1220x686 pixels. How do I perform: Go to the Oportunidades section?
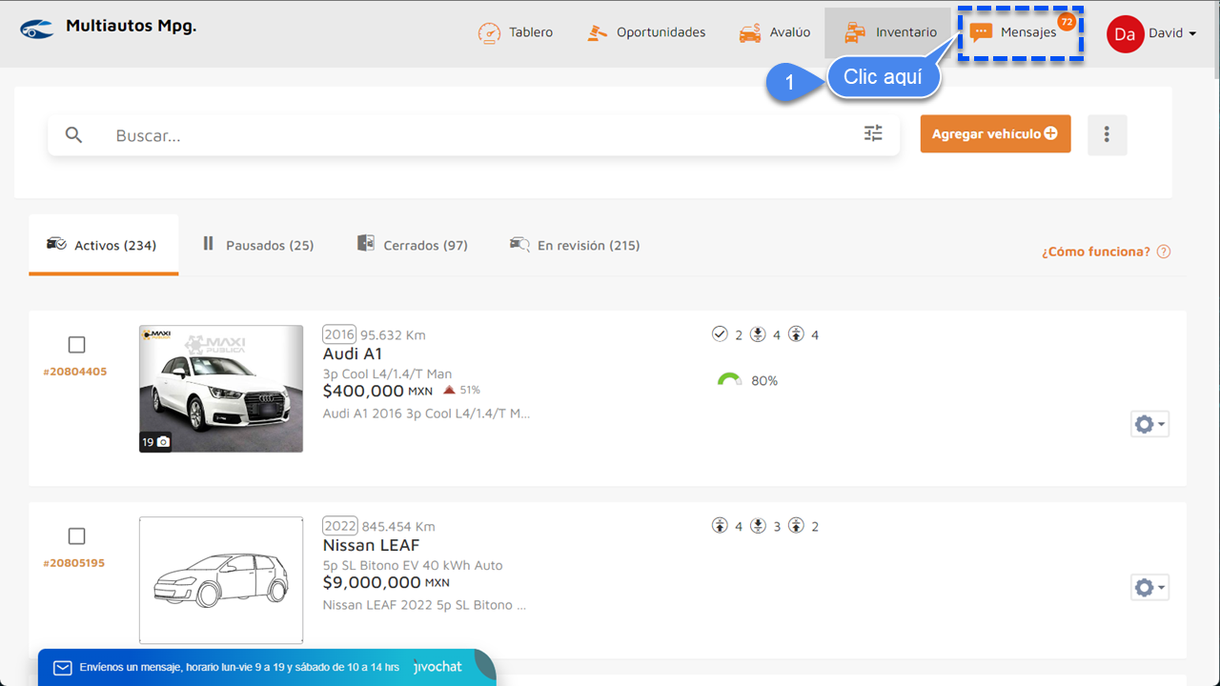646,32
